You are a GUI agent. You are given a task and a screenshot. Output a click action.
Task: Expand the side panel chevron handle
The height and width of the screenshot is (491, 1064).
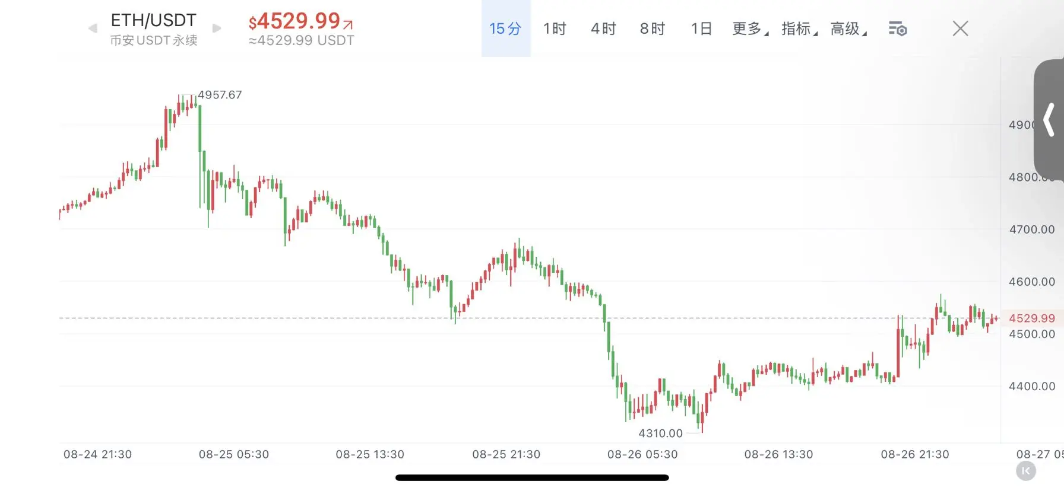(1049, 119)
